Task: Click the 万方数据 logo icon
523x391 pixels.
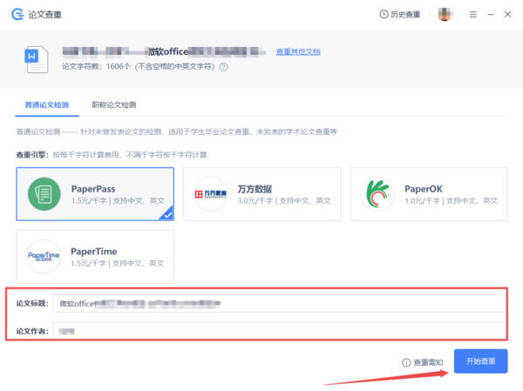Action: [x=211, y=194]
